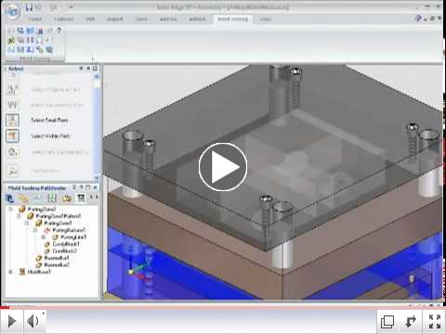Image resolution: width=446 pixels, height=334 pixels.
Task: Click the yellow layers icon in the Pathfinder toolbar
Action: 23,198
